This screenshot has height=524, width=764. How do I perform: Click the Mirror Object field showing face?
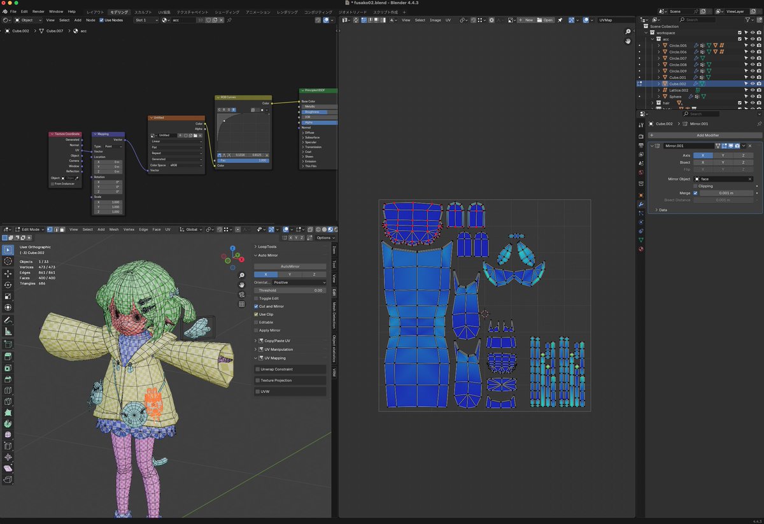pos(724,179)
